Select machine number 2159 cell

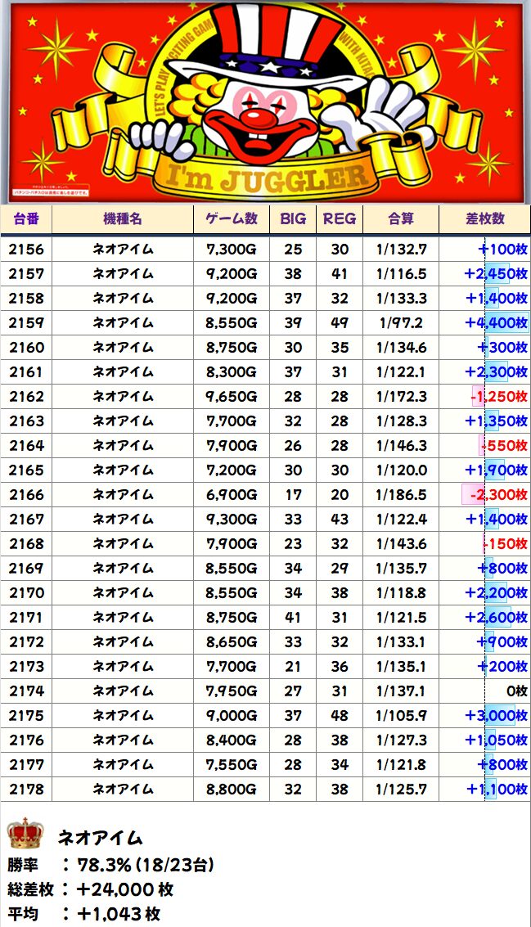tap(27, 323)
